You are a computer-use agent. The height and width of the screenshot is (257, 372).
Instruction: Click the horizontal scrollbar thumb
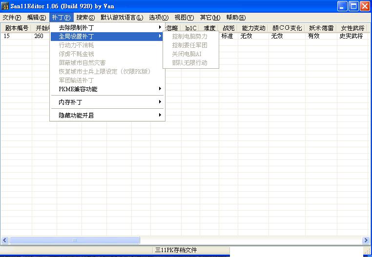[x=74, y=240]
